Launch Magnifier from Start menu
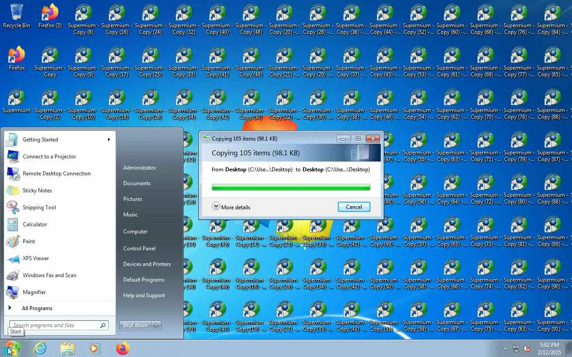 coord(59,292)
